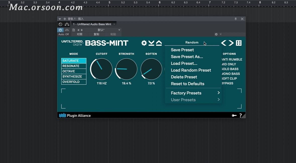The height and width of the screenshot is (163, 296).
Task: Go to next preset arrow
Action: [231, 43]
